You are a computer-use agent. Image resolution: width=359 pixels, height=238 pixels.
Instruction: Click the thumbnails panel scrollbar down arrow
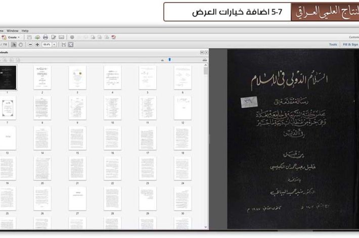point(206,227)
